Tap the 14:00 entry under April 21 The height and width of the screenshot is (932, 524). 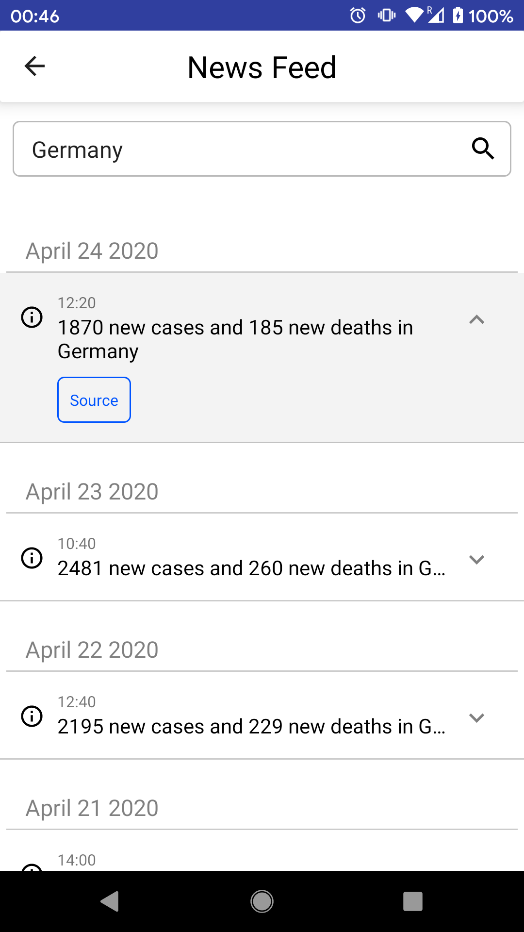(77, 860)
